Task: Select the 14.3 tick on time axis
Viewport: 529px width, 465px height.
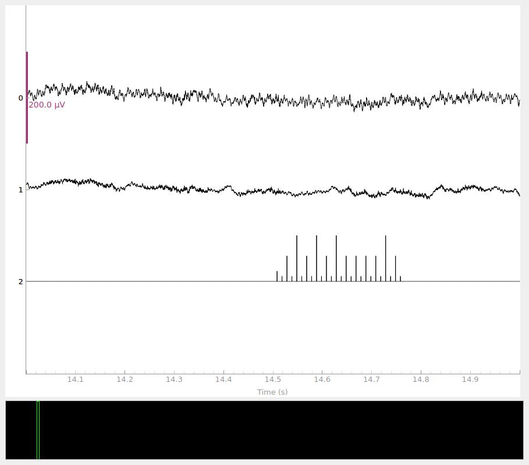Action: click(x=174, y=380)
